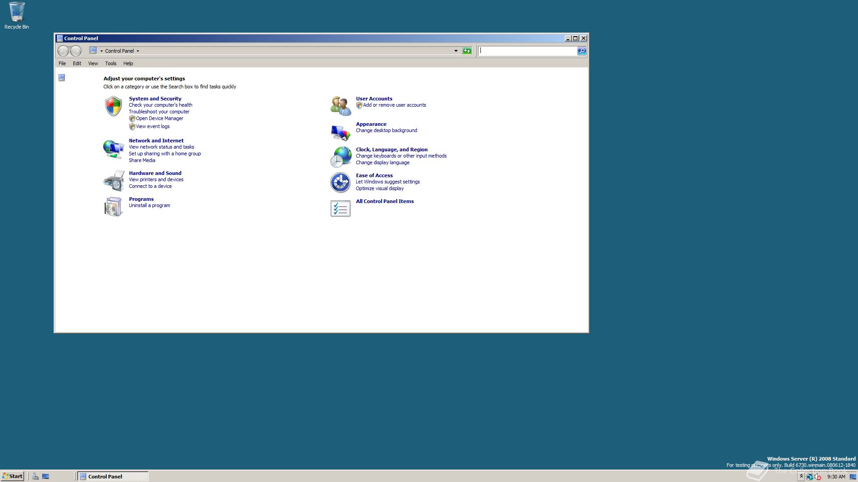Click the search magnifier button

[581, 51]
